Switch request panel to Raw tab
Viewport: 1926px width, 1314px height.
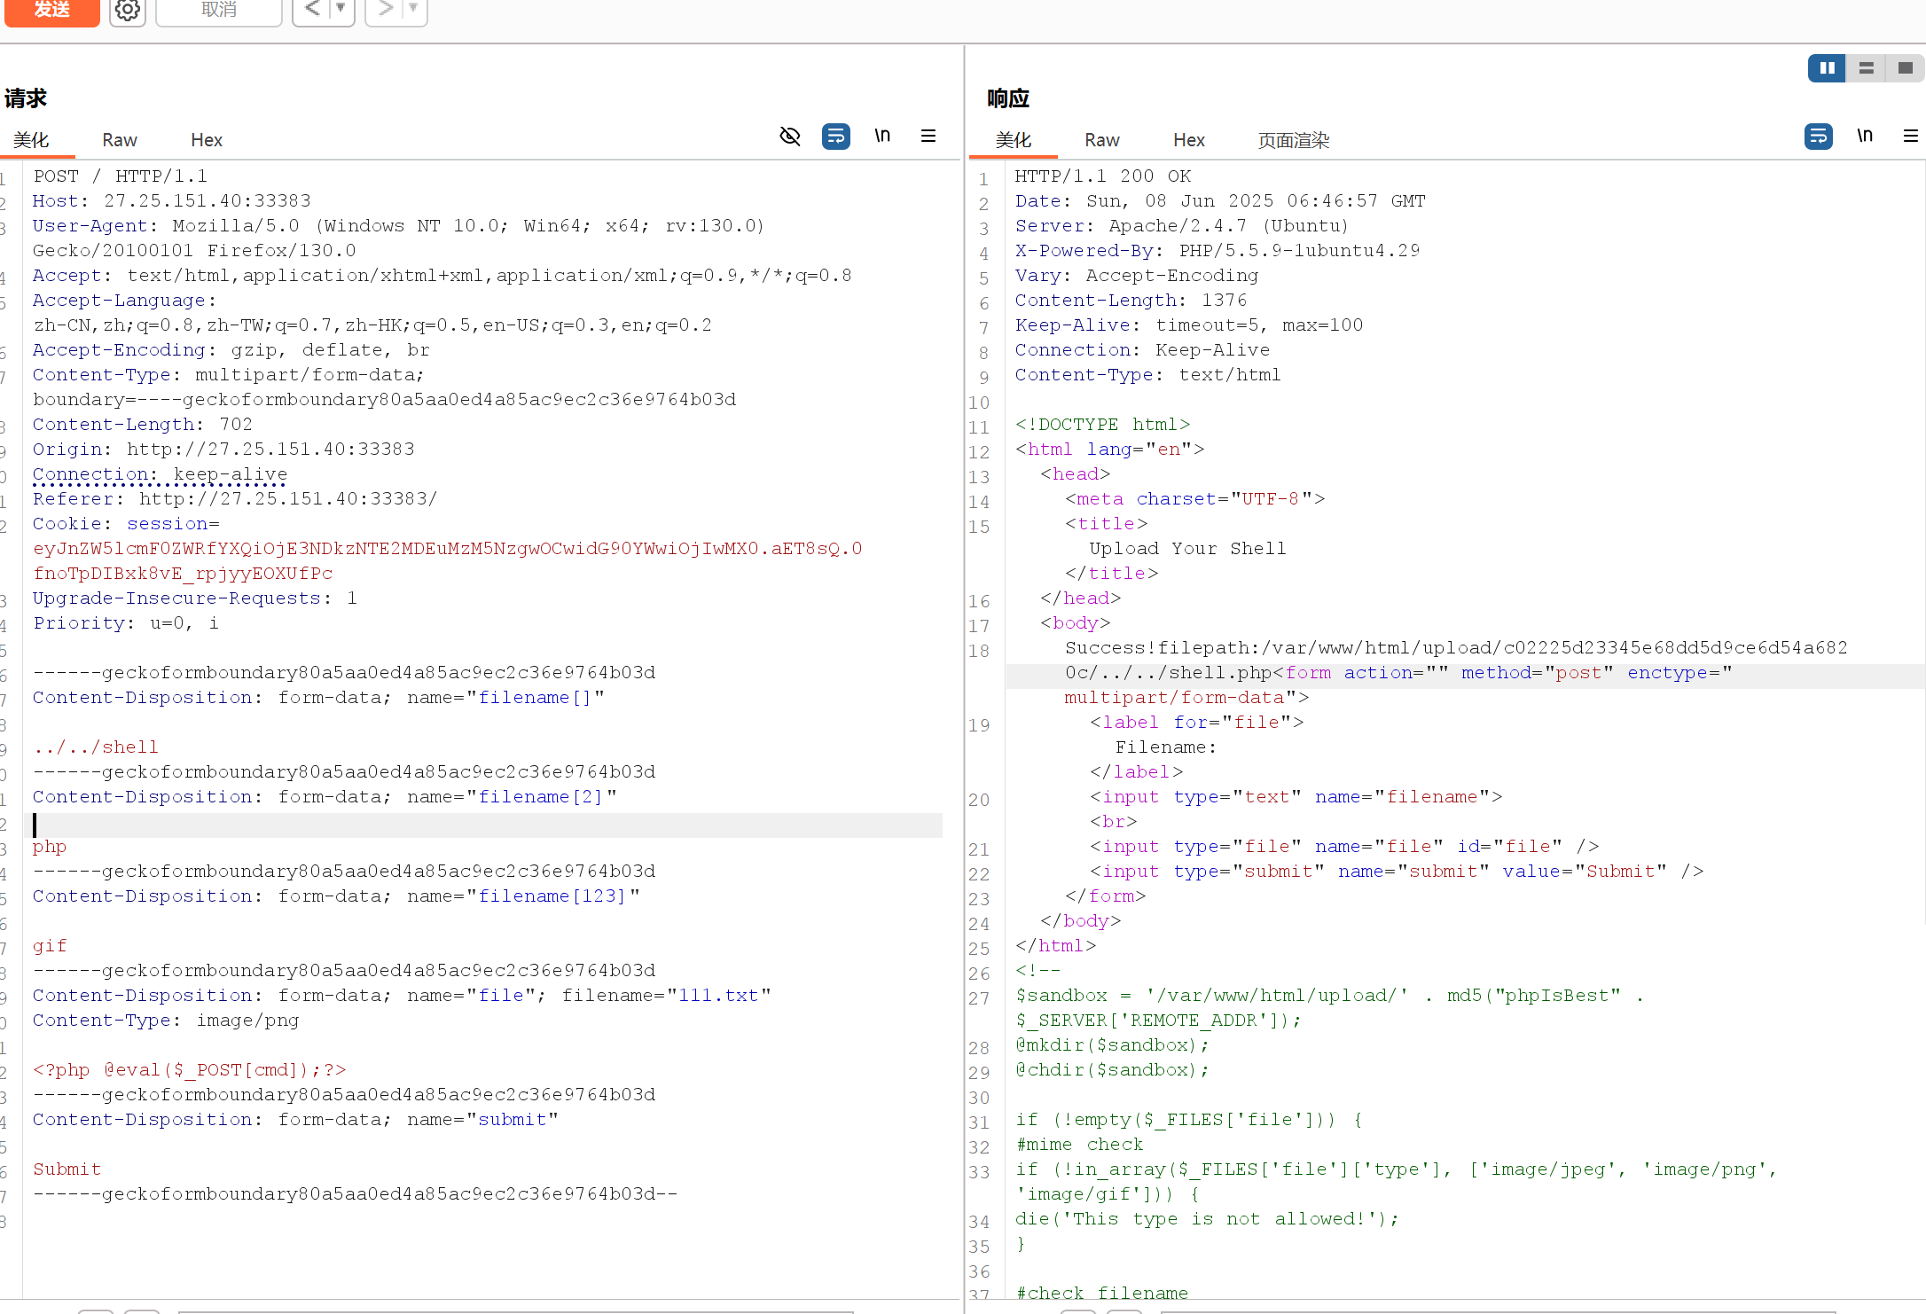point(120,140)
